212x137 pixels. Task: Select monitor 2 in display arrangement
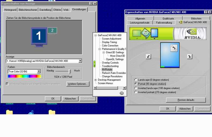(x=52, y=31)
